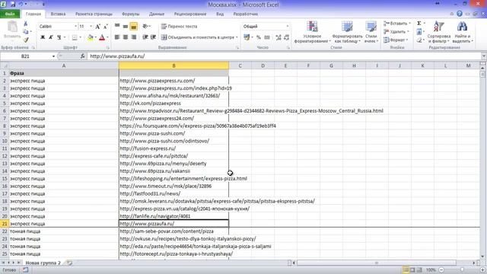
Task: Switch to the Формулы tab
Action: pos(130,14)
